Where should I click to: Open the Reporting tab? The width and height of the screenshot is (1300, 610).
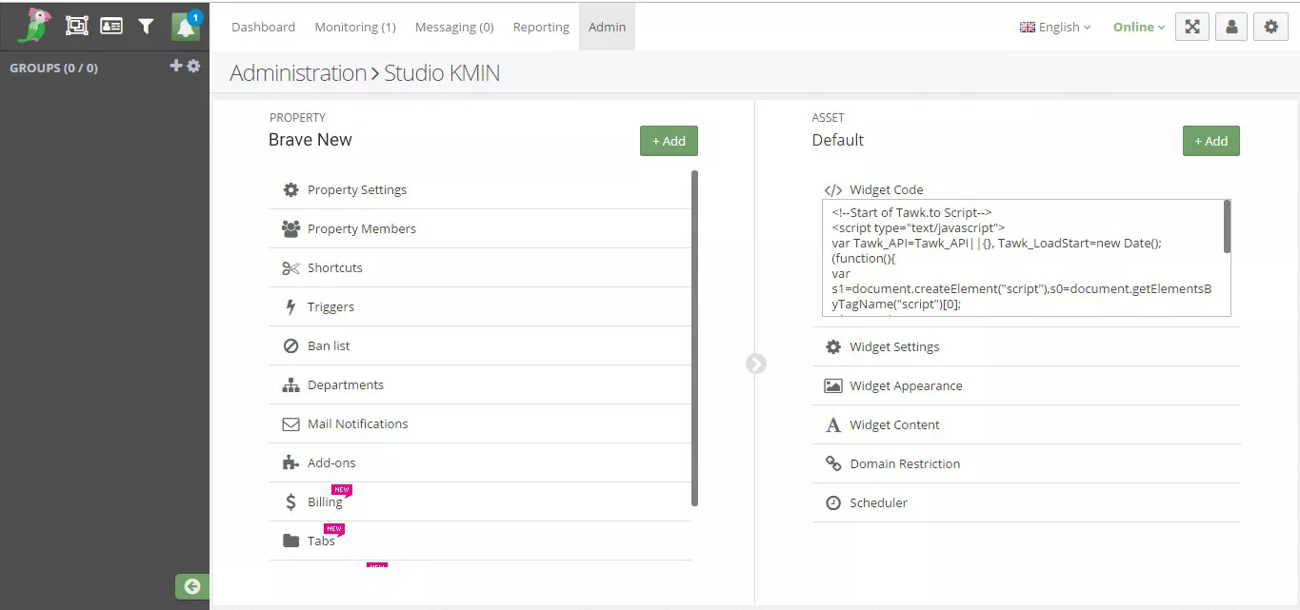[541, 27]
